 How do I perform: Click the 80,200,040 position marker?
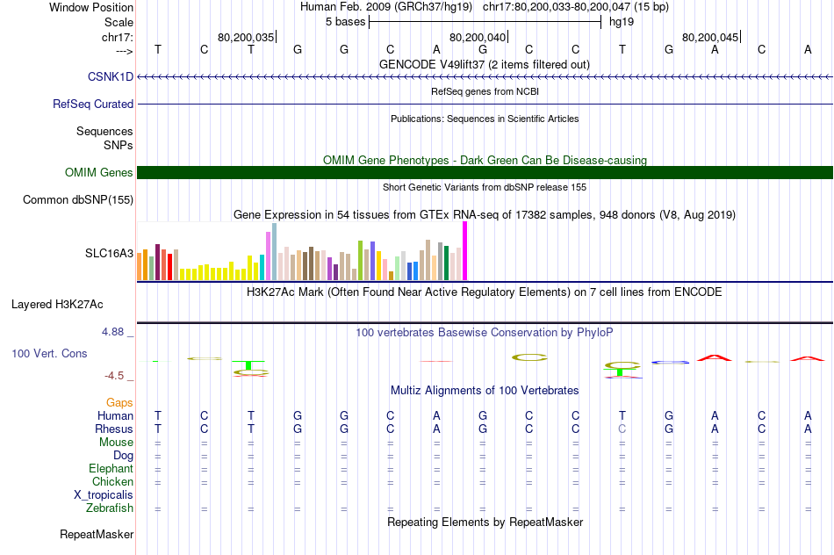[478, 37]
